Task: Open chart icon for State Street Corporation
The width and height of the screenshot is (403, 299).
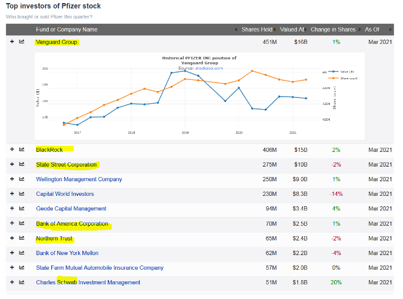Action: (21, 164)
